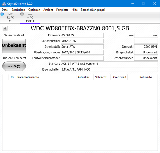The width and height of the screenshot is (160, 153).
Task: Open the Datei menu
Action: pyautogui.click(x=5, y=10)
